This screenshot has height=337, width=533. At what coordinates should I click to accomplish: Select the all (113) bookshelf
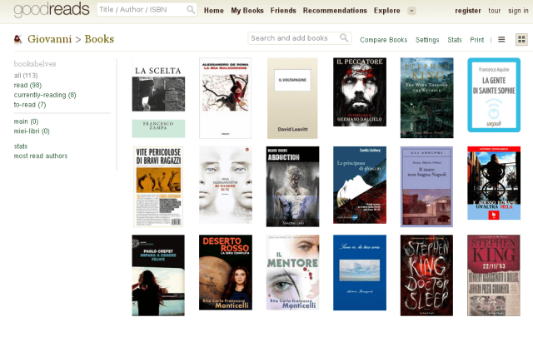coord(26,76)
